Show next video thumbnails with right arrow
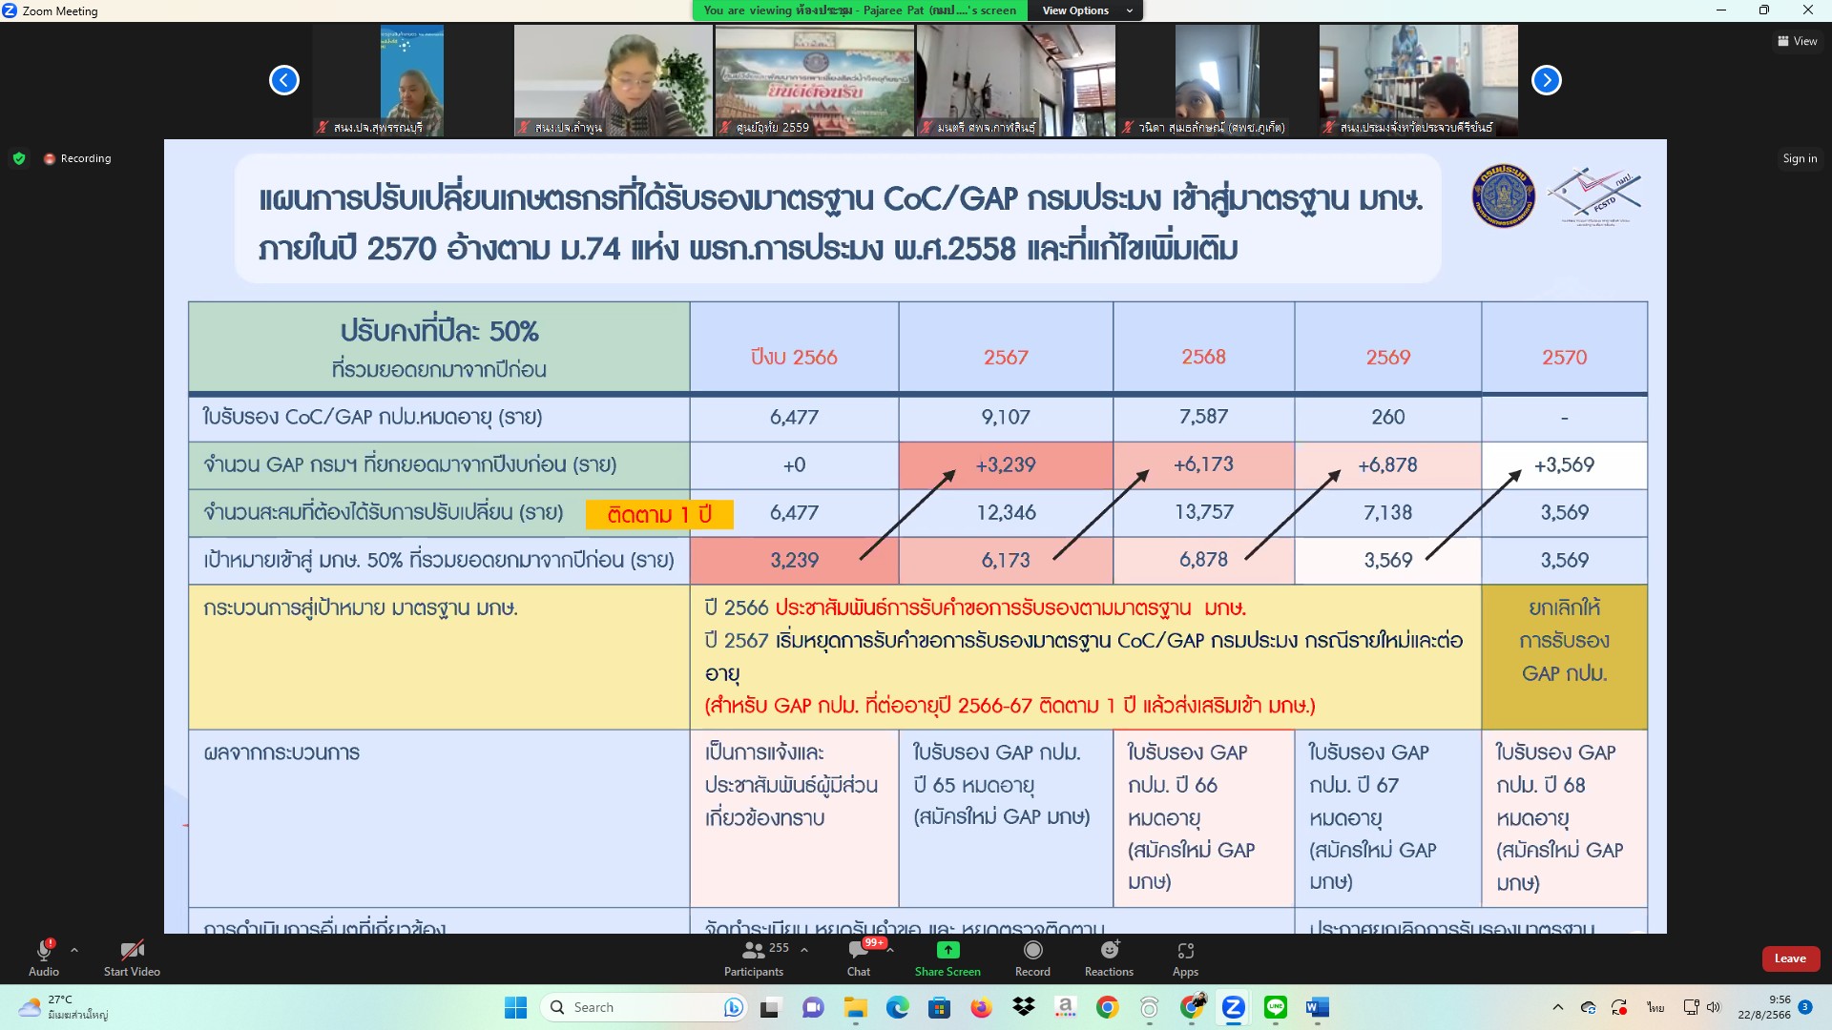1832x1030 pixels. click(x=1547, y=80)
